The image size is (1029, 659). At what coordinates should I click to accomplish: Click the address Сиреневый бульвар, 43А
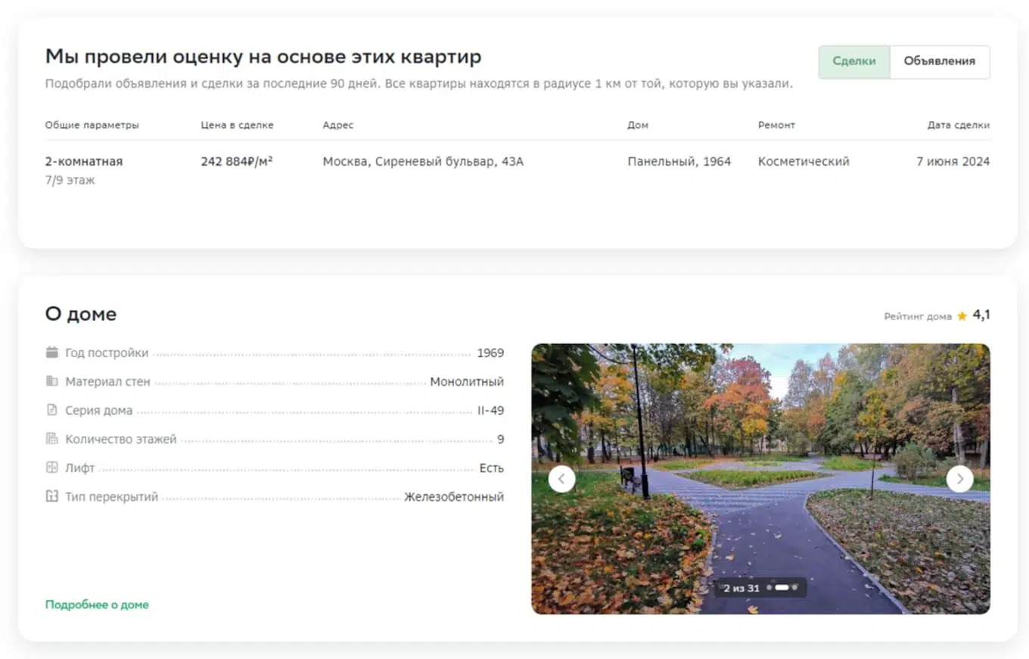(x=423, y=161)
